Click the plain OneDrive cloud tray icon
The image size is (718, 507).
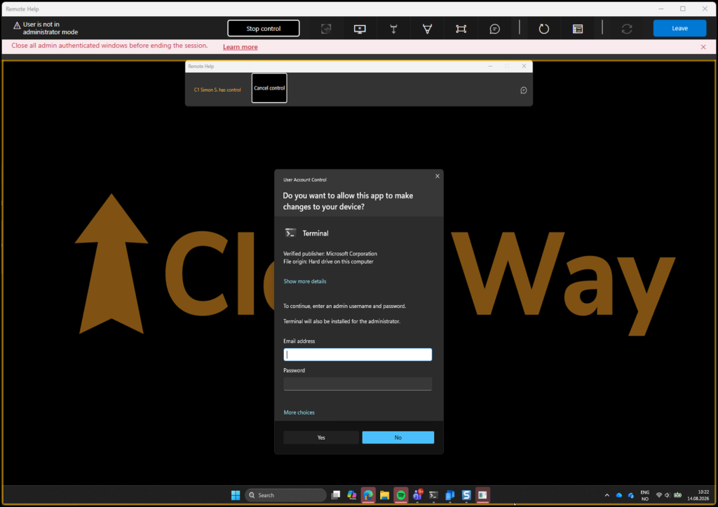[x=619, y=495]
